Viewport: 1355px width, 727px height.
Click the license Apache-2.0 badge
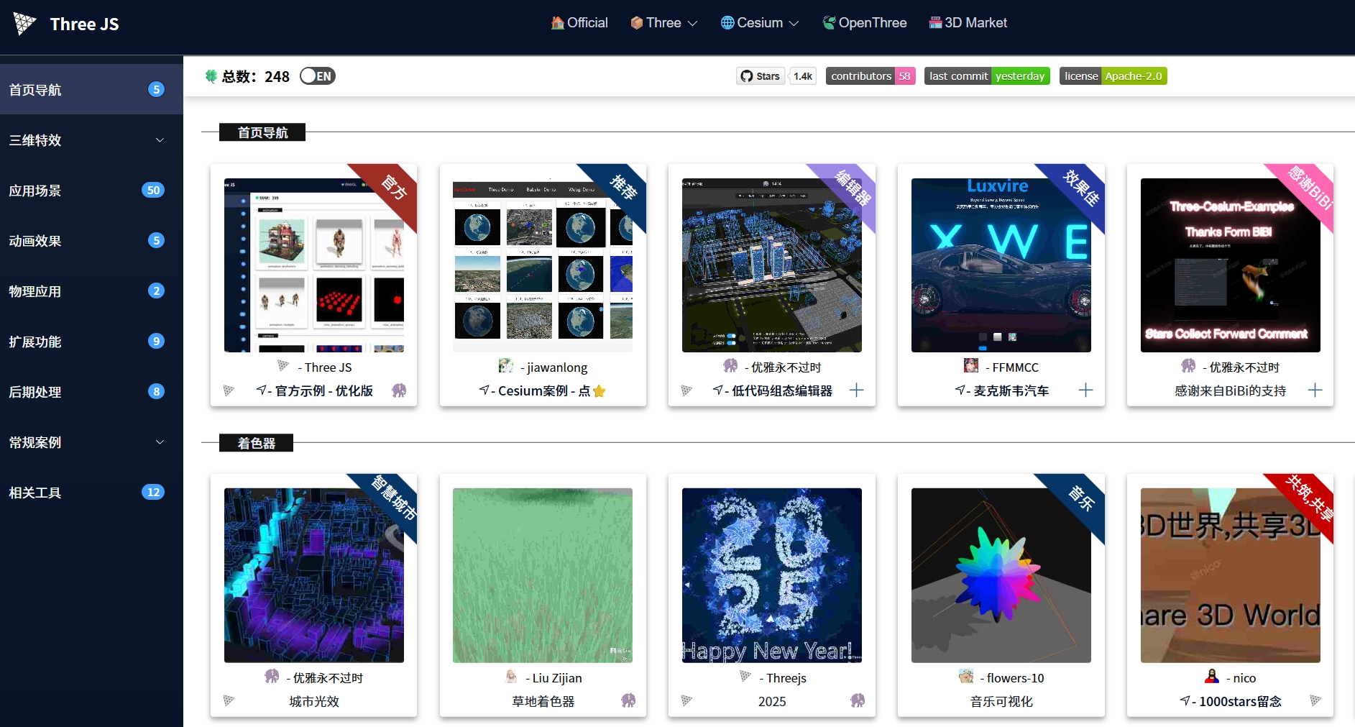click(x=1113, y=76)
